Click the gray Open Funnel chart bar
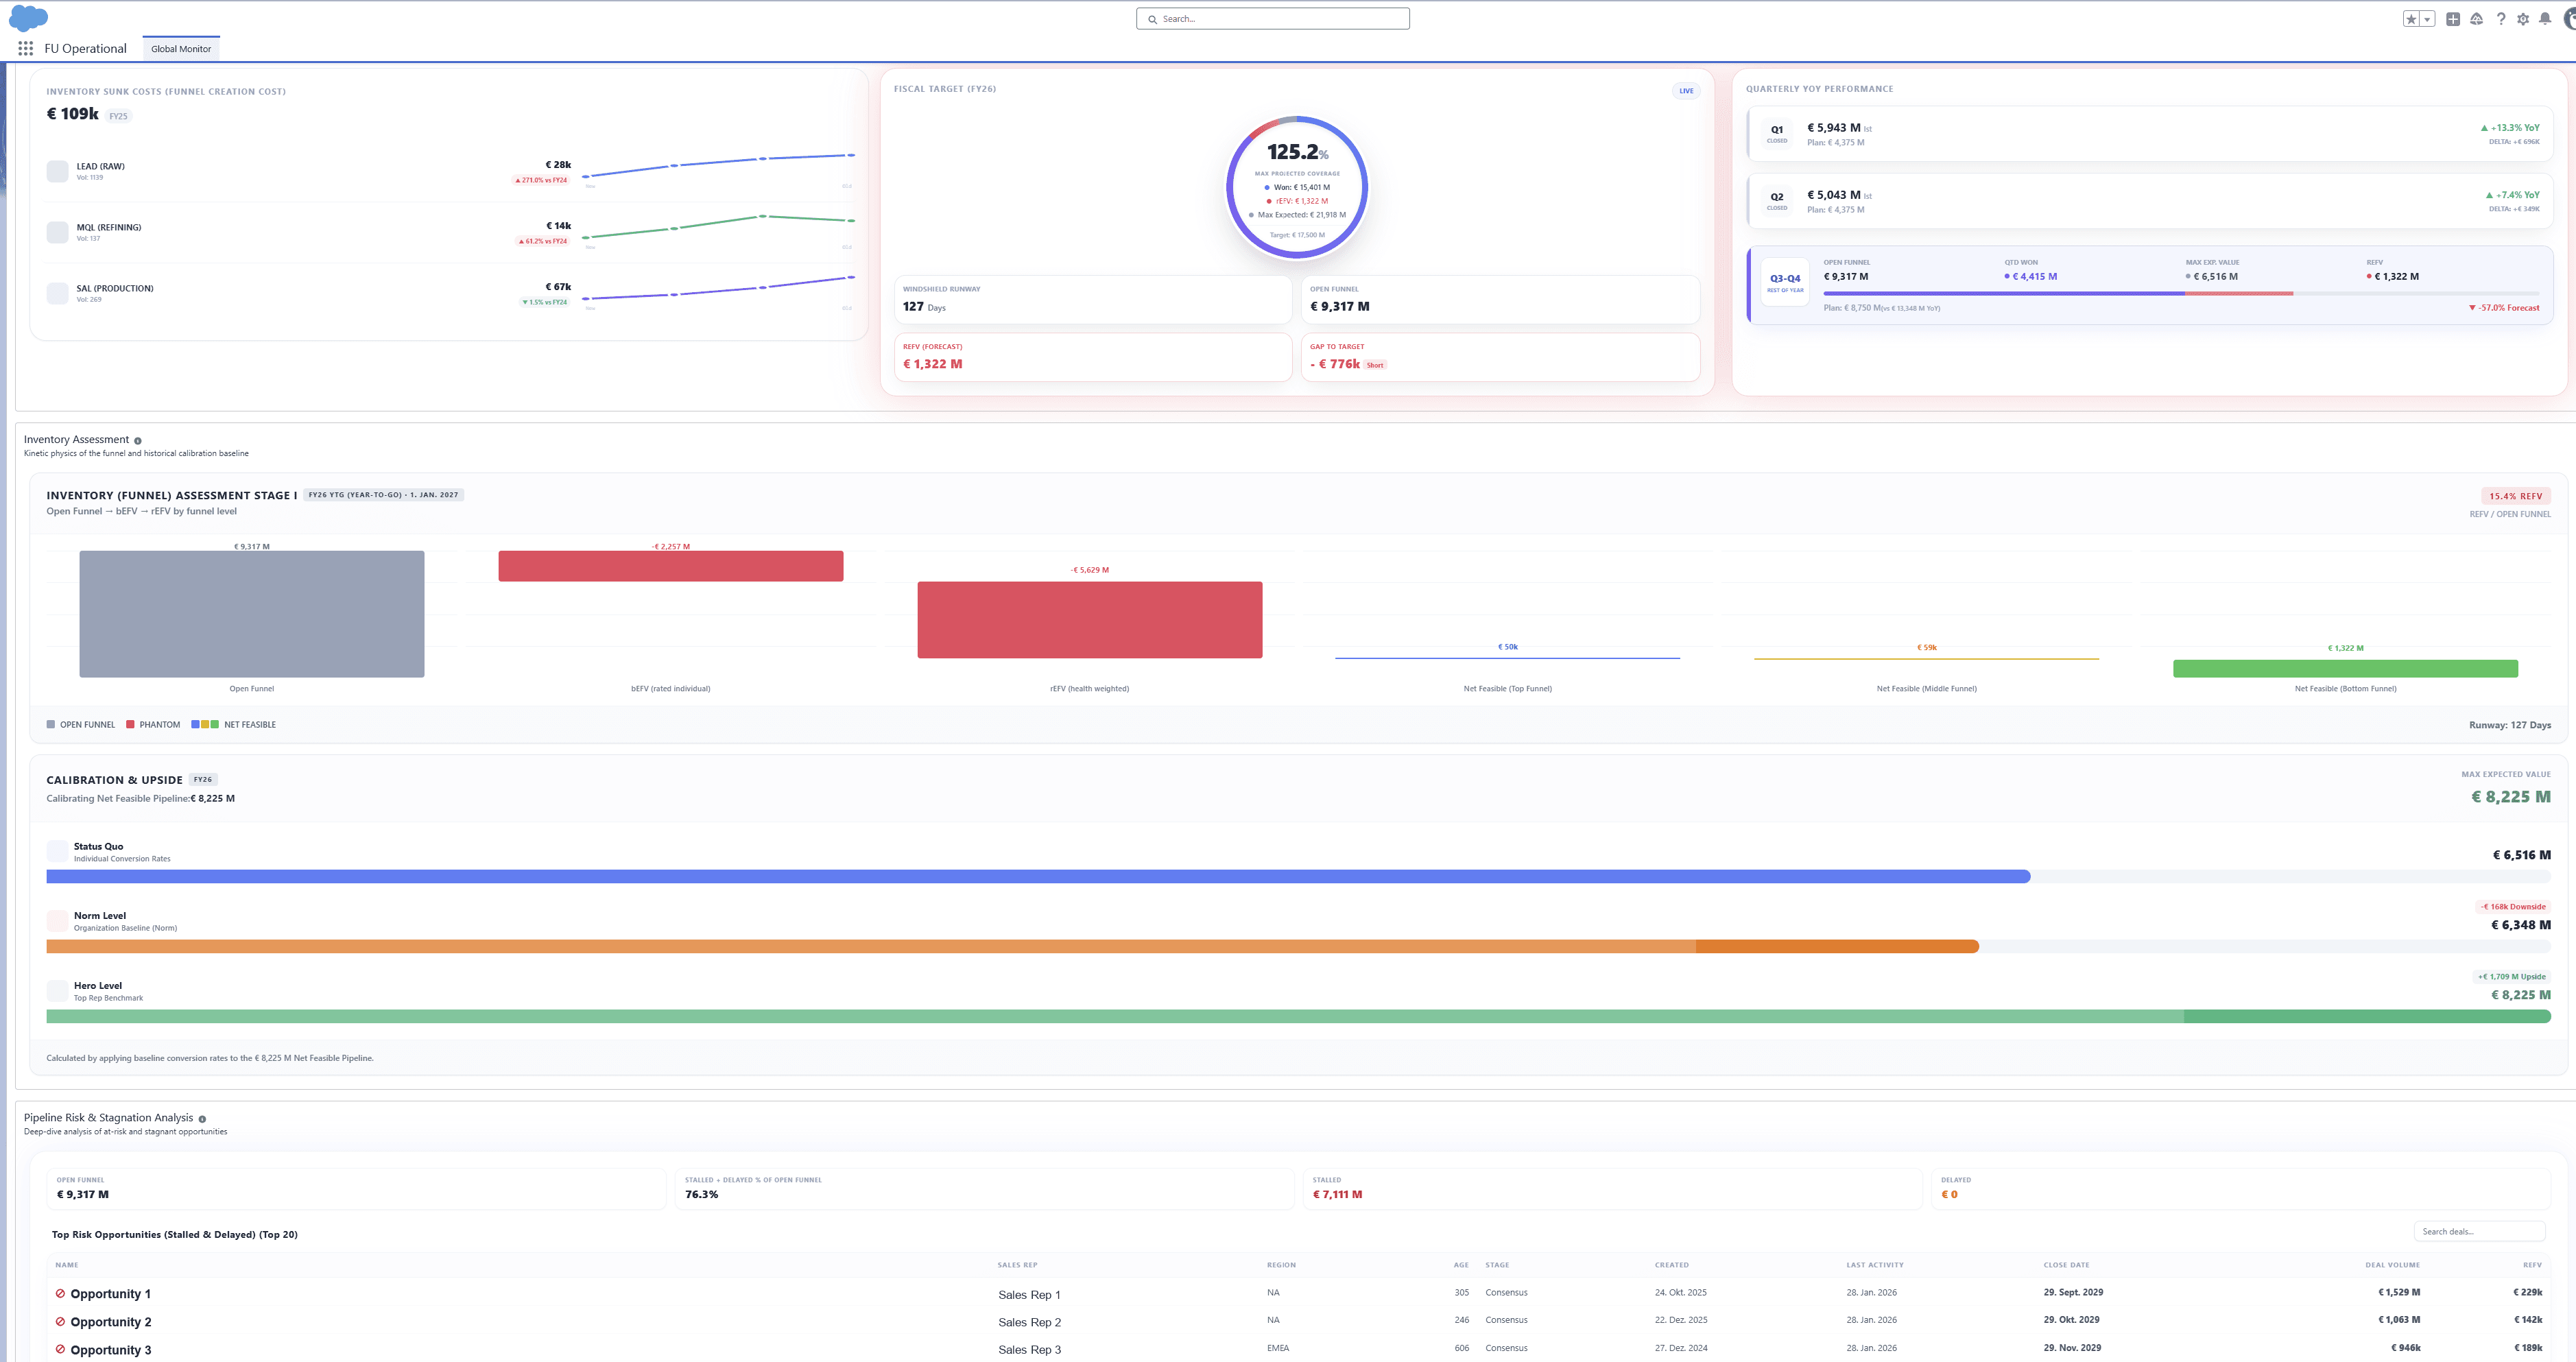Image resolution: width=2576 pixels, height=1362 pixels. [x=252, y=614]
